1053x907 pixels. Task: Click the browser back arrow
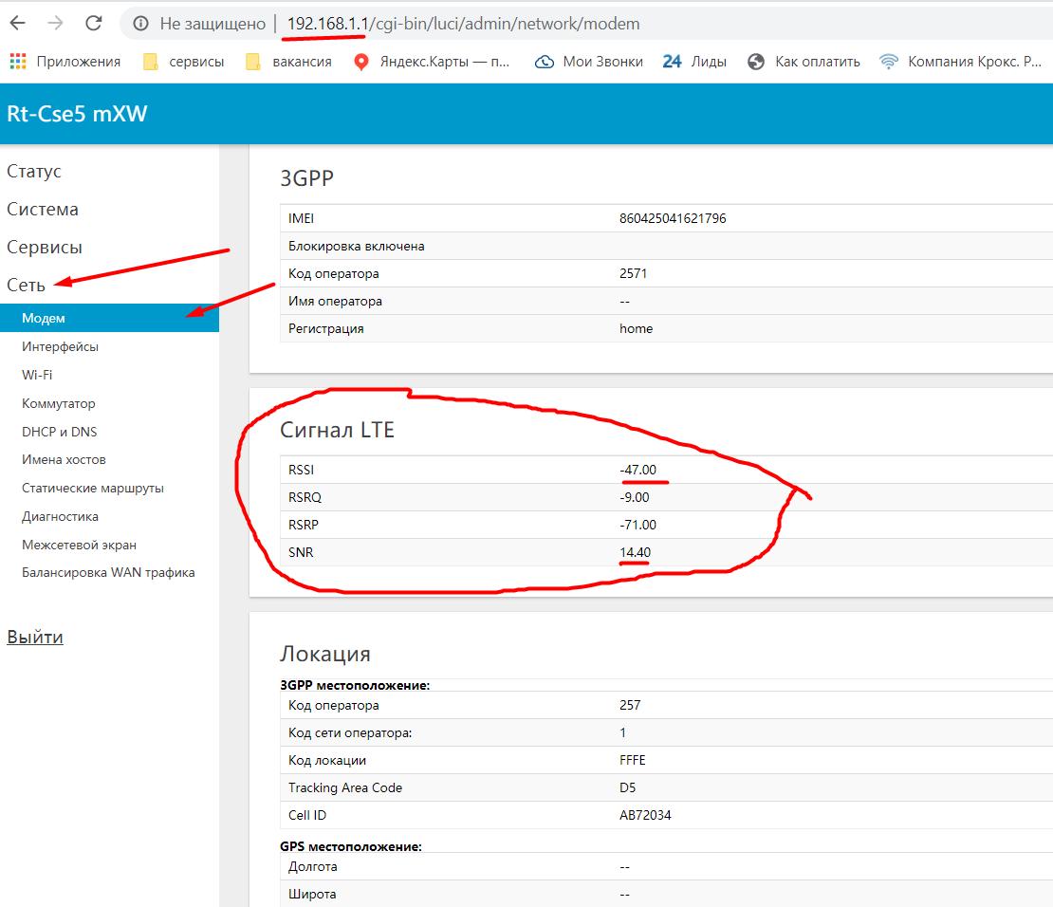pos(19,23)
